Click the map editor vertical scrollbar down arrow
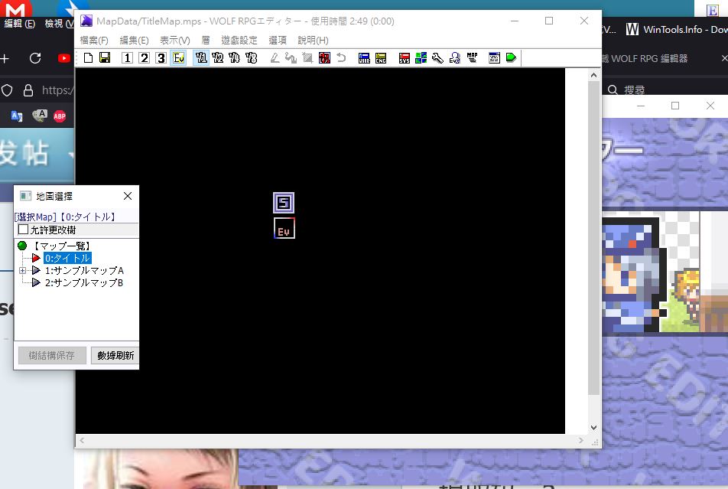This screenshot has height=489, width=728. coord(593,428)
